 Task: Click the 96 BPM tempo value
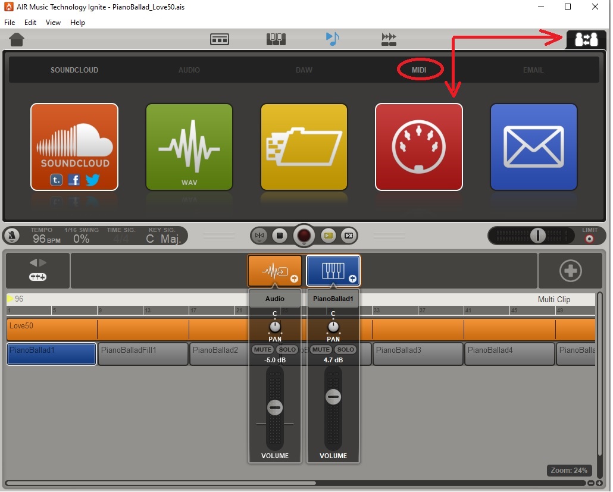click(x=46, y=239)
